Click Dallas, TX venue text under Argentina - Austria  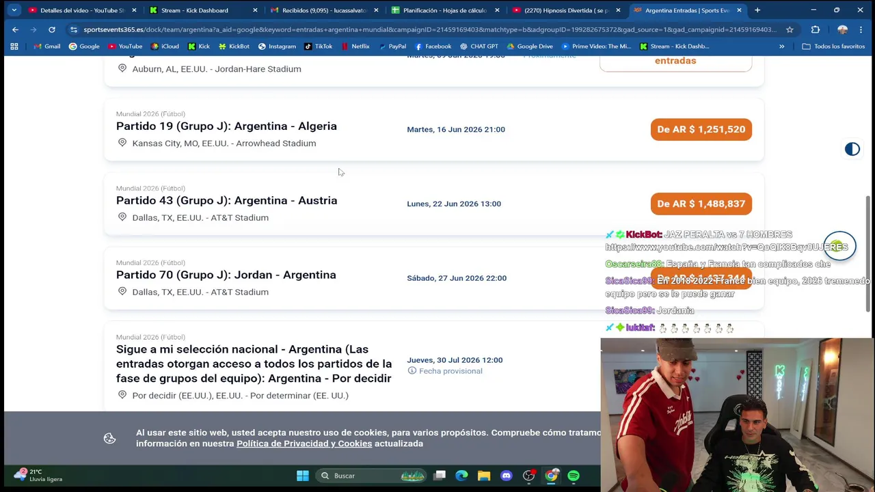click(200, 217)
